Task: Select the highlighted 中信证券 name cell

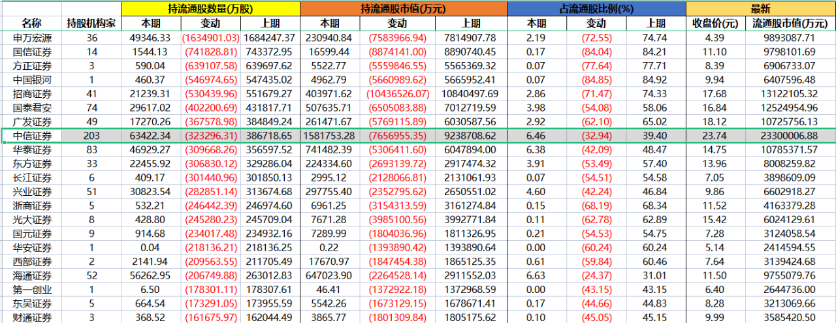Action: click(31, 136)
